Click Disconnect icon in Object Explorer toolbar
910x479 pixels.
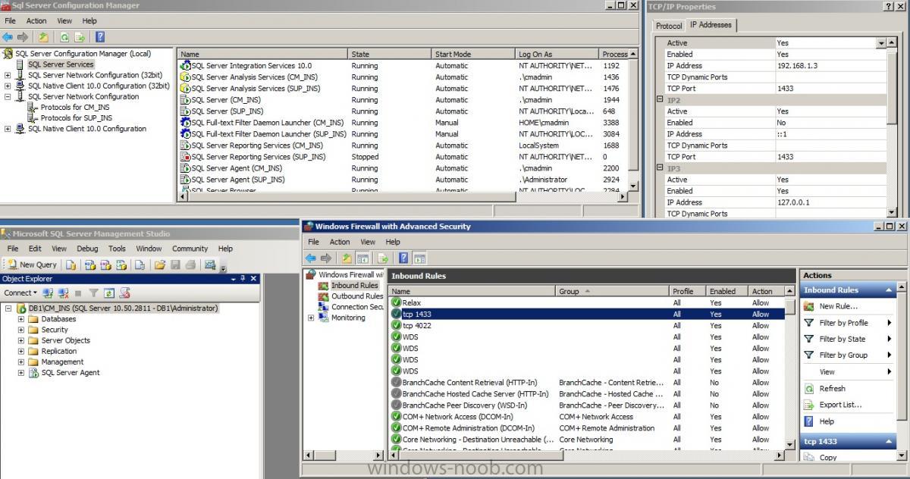(x=63, y=293)
